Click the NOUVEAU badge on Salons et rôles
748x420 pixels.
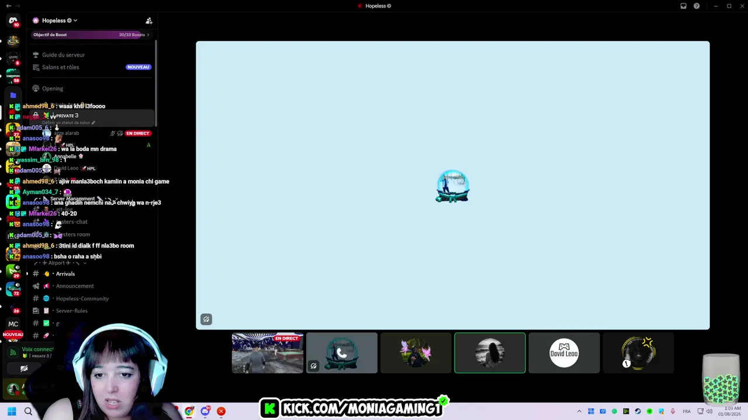[x=138, y=67]
